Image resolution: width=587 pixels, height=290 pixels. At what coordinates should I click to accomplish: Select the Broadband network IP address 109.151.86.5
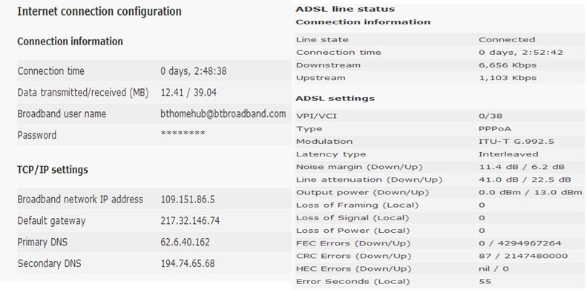pos(188,200)
